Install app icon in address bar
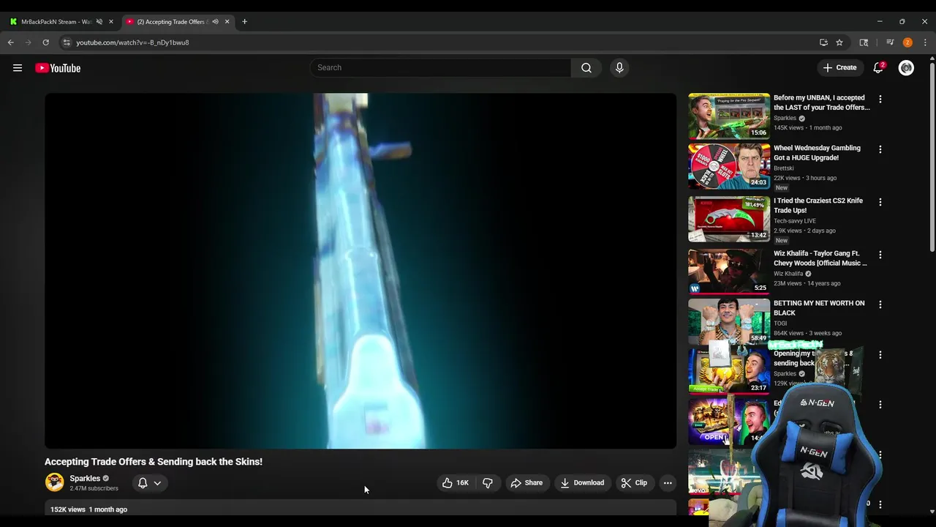Screen dimensions: 936x527 click(823, 42)
